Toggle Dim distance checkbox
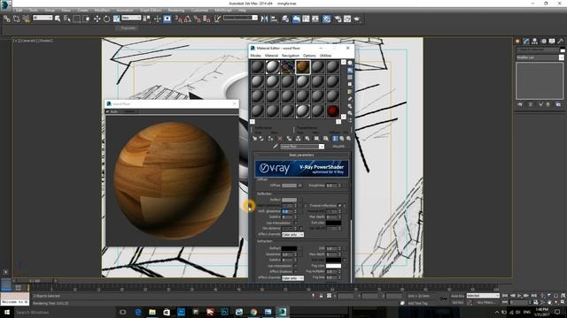567x318 pixels. [300, 229]
